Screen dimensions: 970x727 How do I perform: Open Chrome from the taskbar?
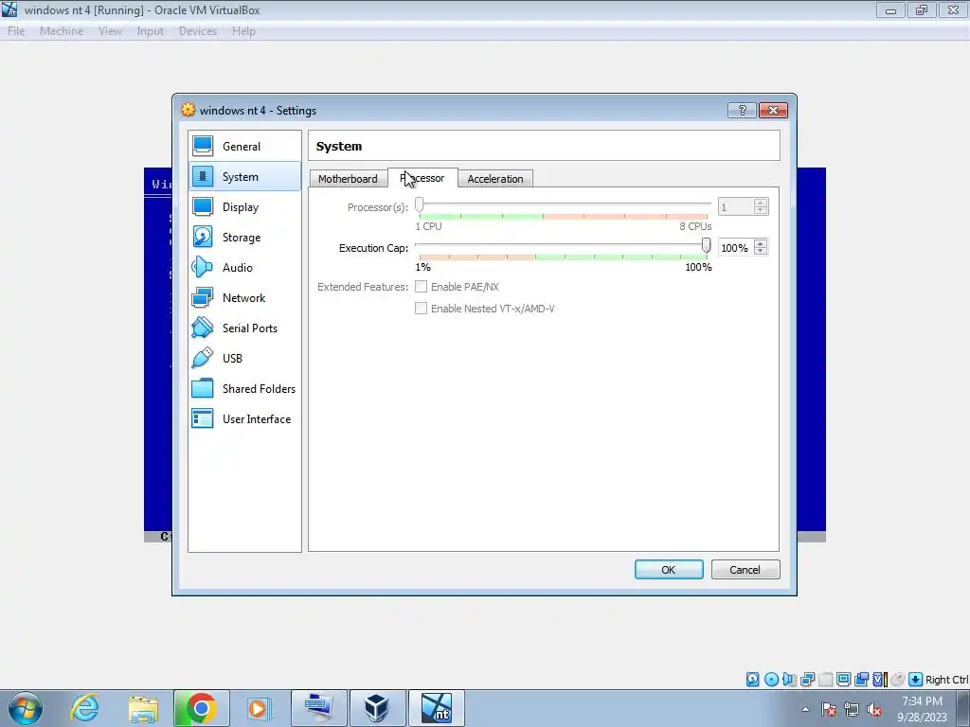201,708
